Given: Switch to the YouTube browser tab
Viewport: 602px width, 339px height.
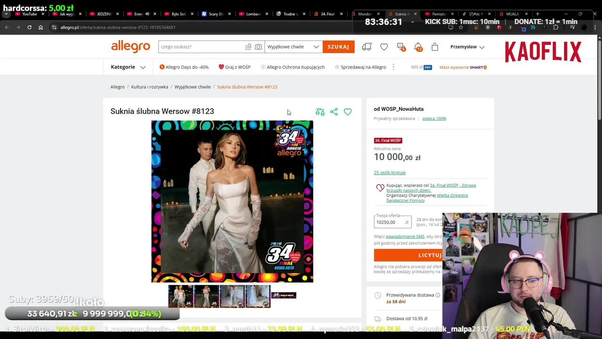Looking at the screenshot, I should [29, 14].
